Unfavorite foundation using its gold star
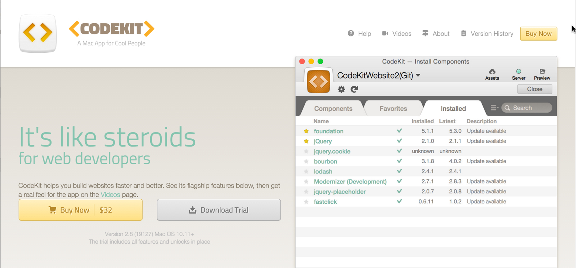Screen dimensions: 576x268 (306, 131)
